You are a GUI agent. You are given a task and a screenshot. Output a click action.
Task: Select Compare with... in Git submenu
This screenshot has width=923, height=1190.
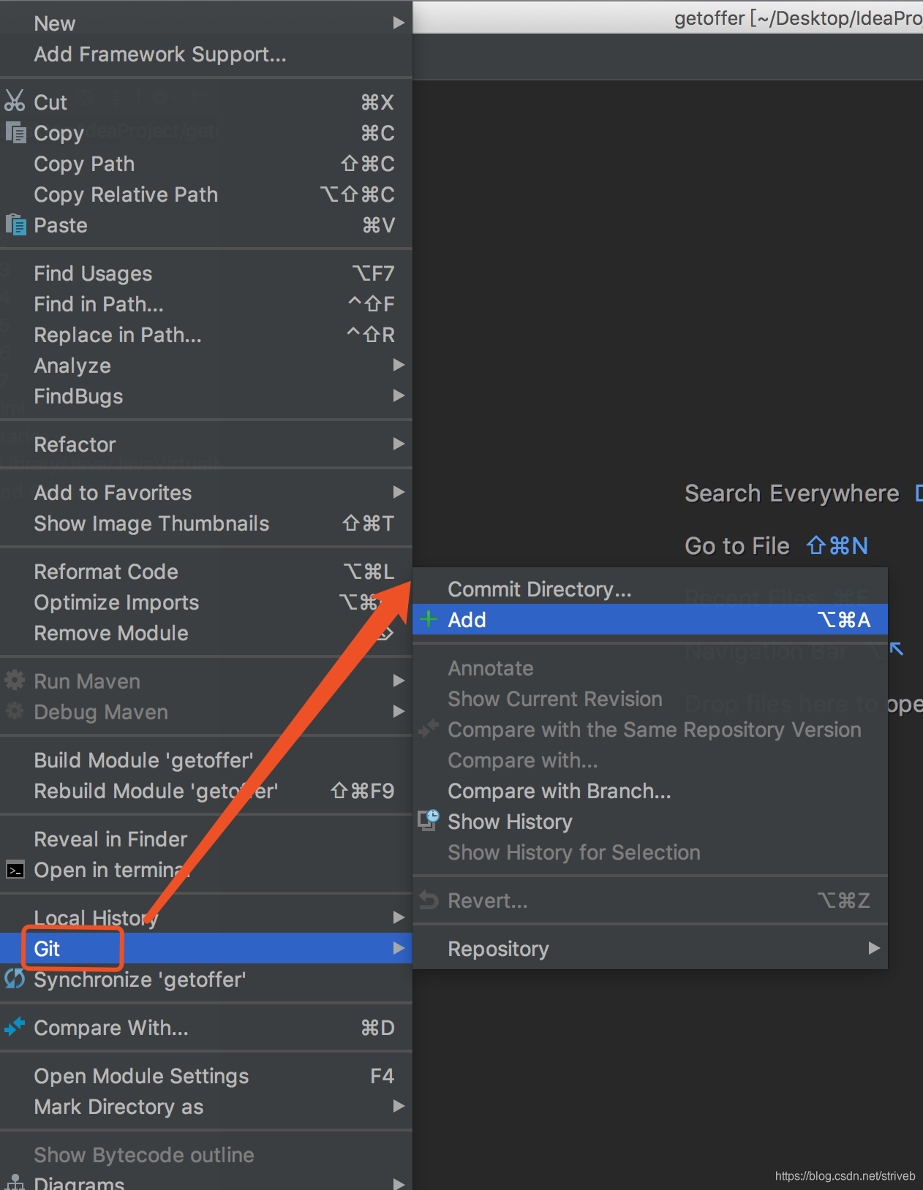pyautogui.click(x=650, y=760)
